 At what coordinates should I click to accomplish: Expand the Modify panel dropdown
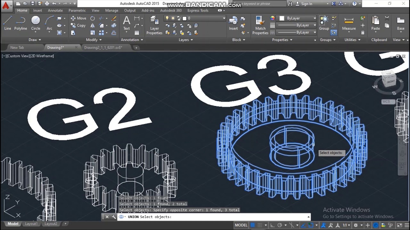pyautogui.click(x=94, y=40)
